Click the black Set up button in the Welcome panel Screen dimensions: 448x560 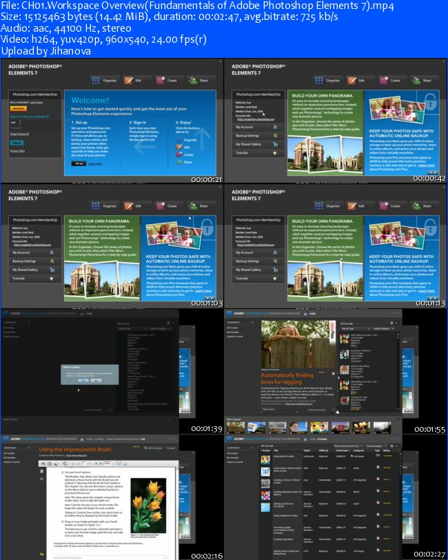pyautogui.click(x=79, y=163)
